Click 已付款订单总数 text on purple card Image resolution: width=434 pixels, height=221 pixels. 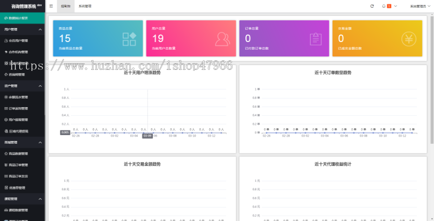(x=257, y=48)
